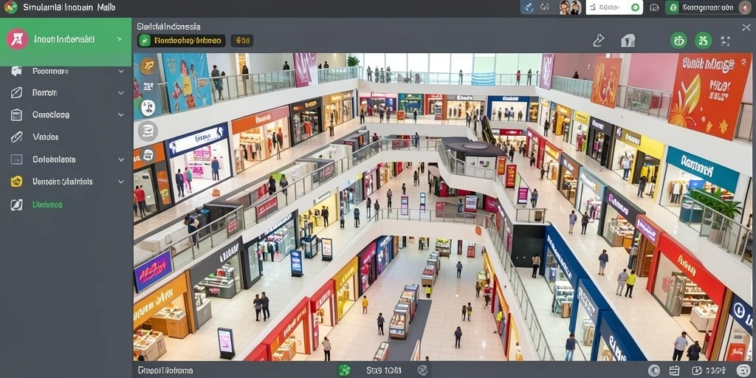Select the grey circular stack icon on the image

click(x=148, y=131)
